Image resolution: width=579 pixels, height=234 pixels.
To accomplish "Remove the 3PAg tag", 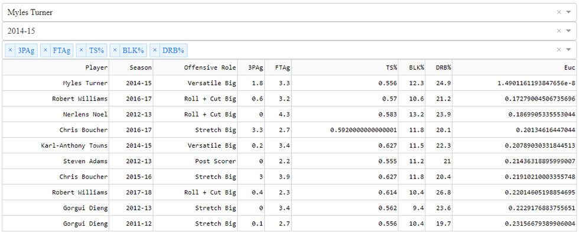I will click(x=10, y=50).
